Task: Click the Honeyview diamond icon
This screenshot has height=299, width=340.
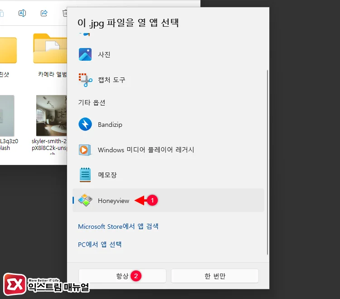Action: coord(85,200)
